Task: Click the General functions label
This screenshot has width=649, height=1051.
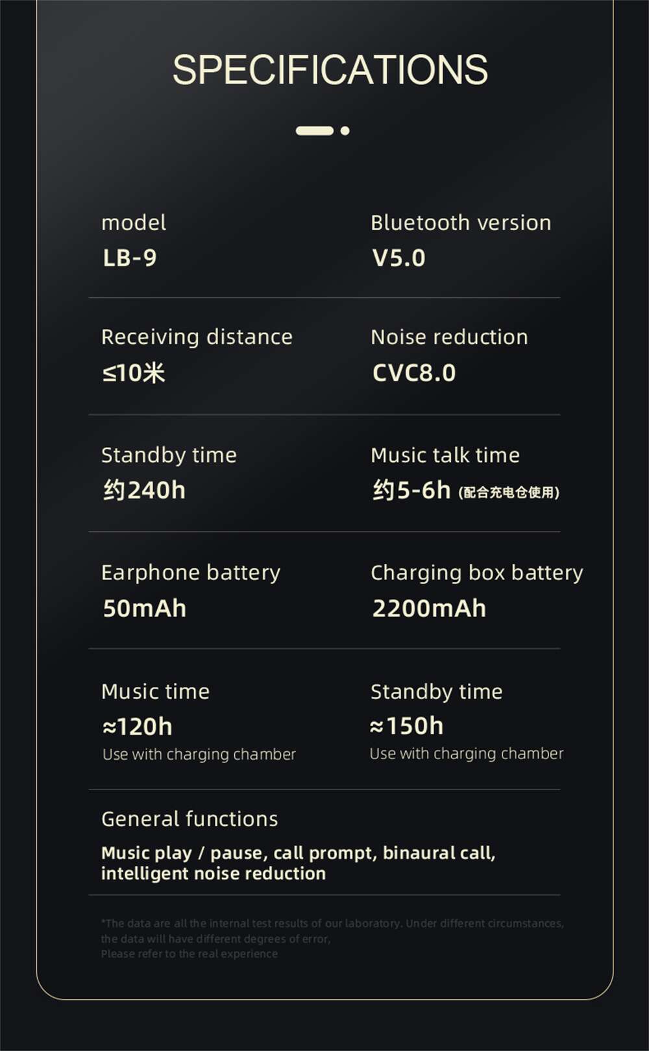Action: 190,819
